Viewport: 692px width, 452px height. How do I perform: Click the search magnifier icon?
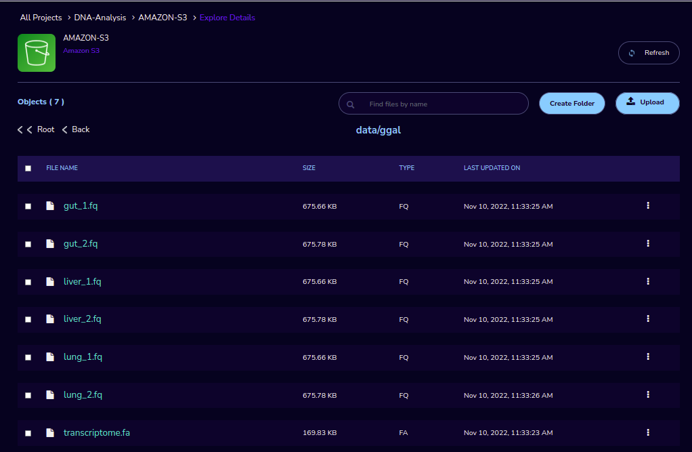[351, 104]
